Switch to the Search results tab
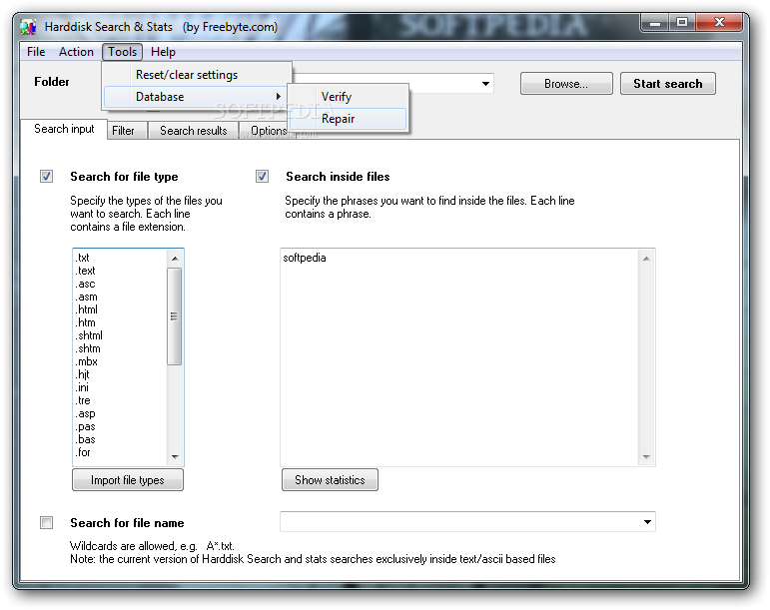The height and width of the screenshot is (610, 770). [x=194, y=131]
